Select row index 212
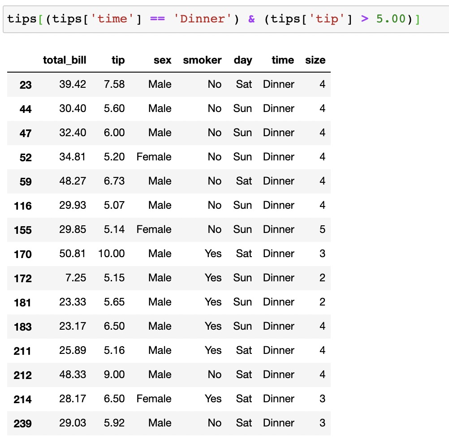The height and width of the screenshot is (439, 449). (22, 375)
